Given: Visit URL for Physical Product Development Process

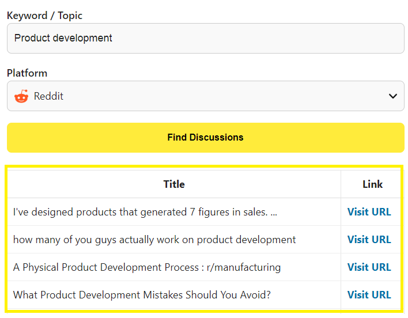Looking at the screenshot, I should pos(369,267).
